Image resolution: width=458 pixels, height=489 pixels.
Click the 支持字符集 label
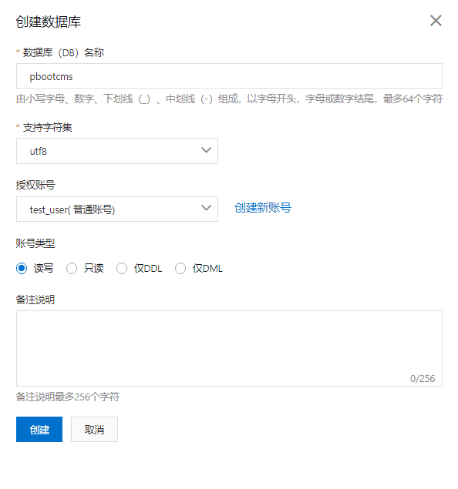(x=47, y=127)
